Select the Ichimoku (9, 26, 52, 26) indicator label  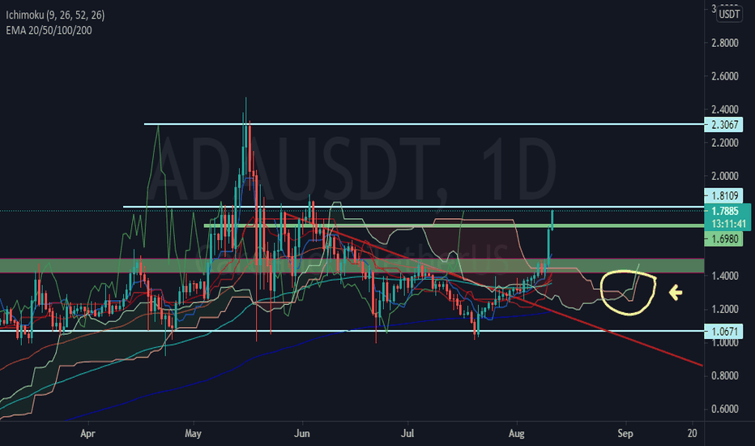tap(55, 15)
